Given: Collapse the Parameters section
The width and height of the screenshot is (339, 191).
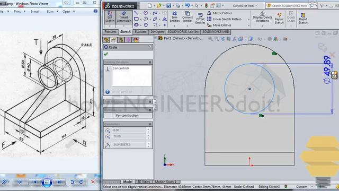Looking at the screenshot, I should [x=150, y=124].
